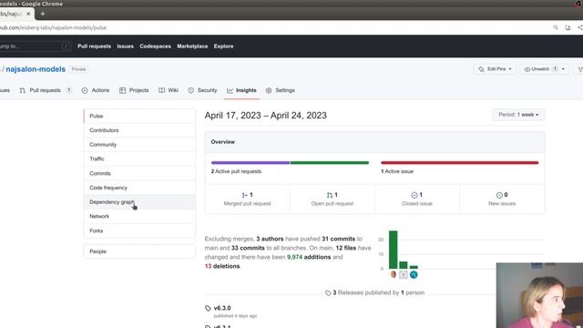Click the Actions play icon
The height and width of the screenshot is (328, 583).
85,90
